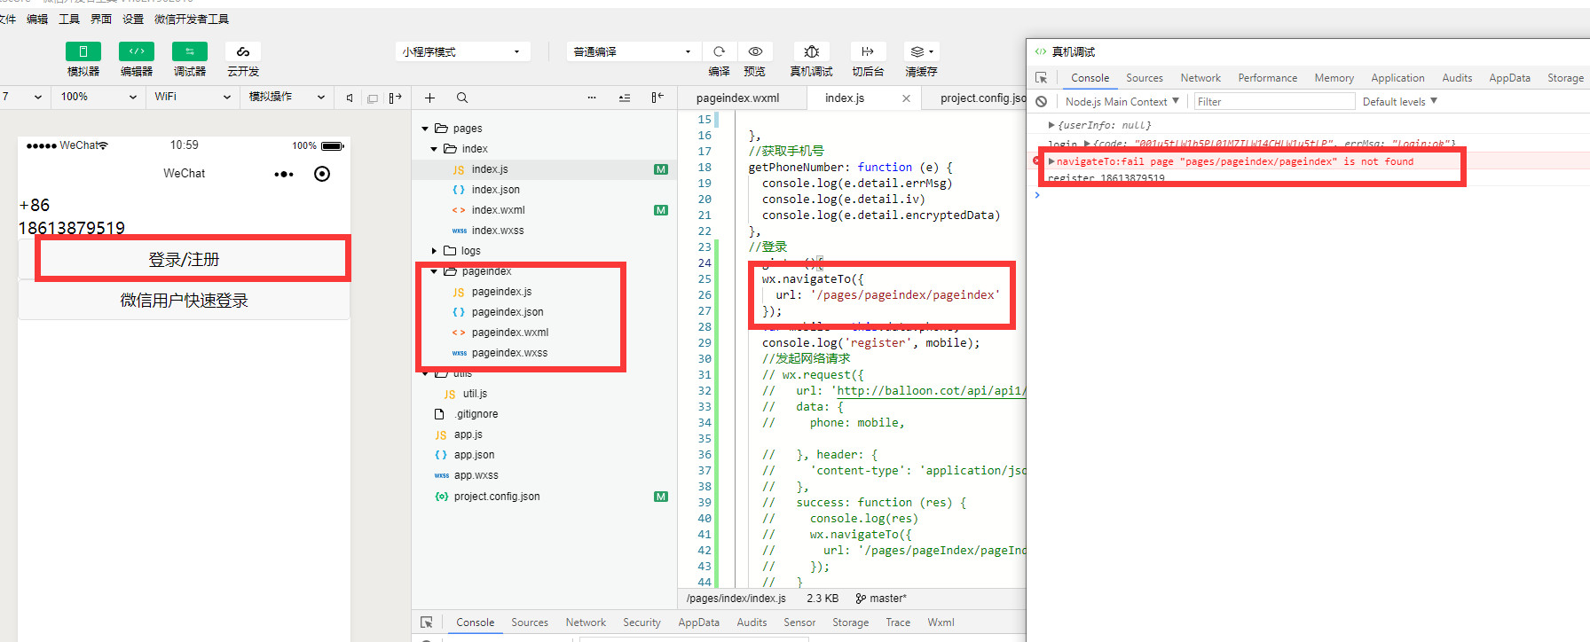Close the index.js editor tab
1590x642 pixels.
tap(906, 98)
